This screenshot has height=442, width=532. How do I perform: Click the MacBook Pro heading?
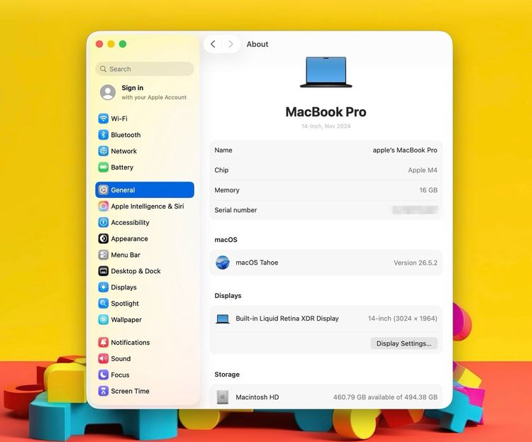pos(326,112)
